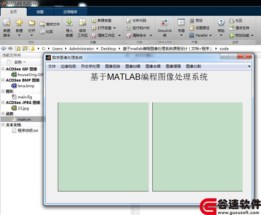Select houseOrig.GIF in the file list
Viewport: 261px width, 215px height.
(x=27, y=75)
